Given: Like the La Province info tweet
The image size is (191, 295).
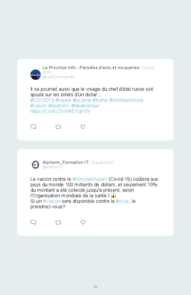Looking at the screenshot, I should coord(83,127).
